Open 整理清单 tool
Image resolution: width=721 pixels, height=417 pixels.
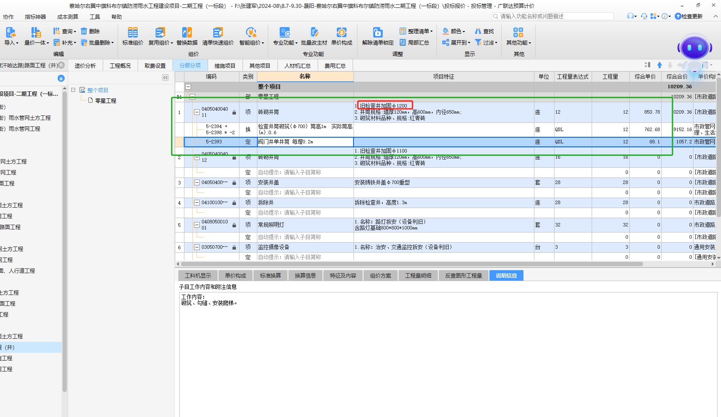coord(416,31)
